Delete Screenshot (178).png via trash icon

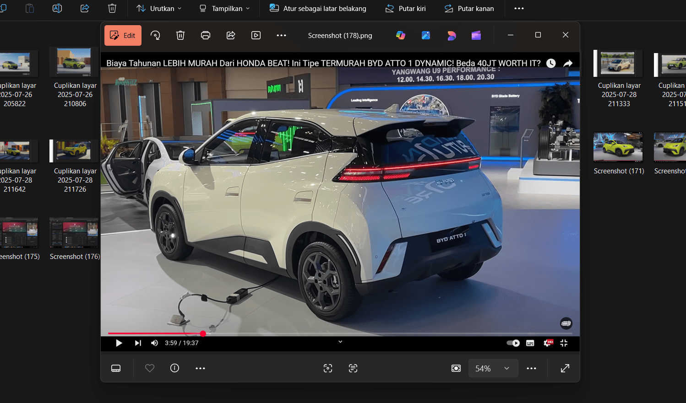(180, 35)
